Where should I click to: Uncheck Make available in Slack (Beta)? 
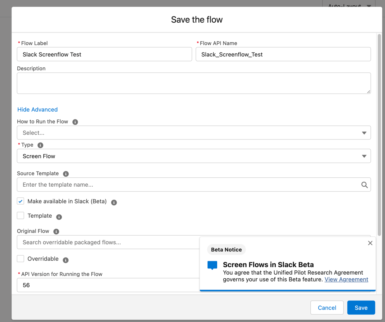coord(21,201)
